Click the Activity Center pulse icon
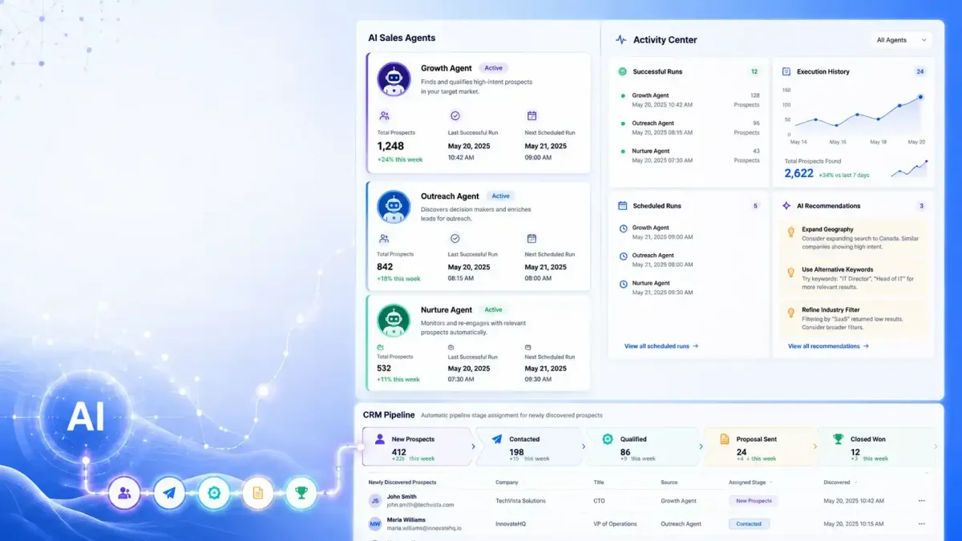The height and width of the screenshot is (541, 962). pyautogui.click(x=620, y=39)
